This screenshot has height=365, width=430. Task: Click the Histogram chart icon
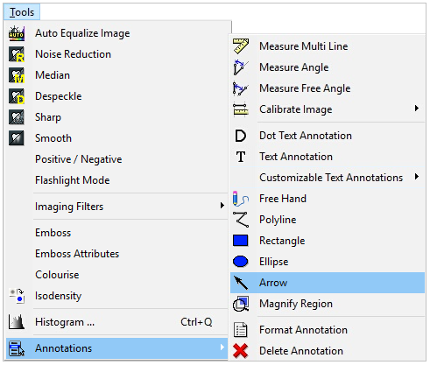(x=17, y=322)
